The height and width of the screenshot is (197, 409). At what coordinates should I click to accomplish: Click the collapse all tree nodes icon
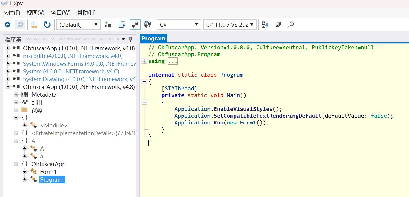pyautogui.click(x=278, y=25)
